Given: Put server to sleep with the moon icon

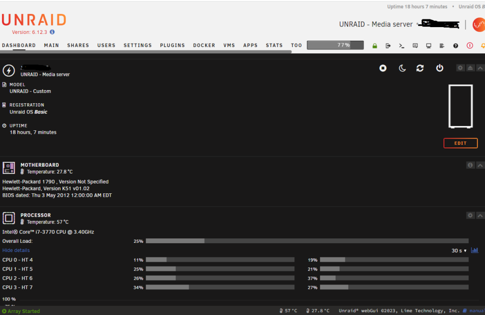Looking at the screenshot, I should [402, 68].
